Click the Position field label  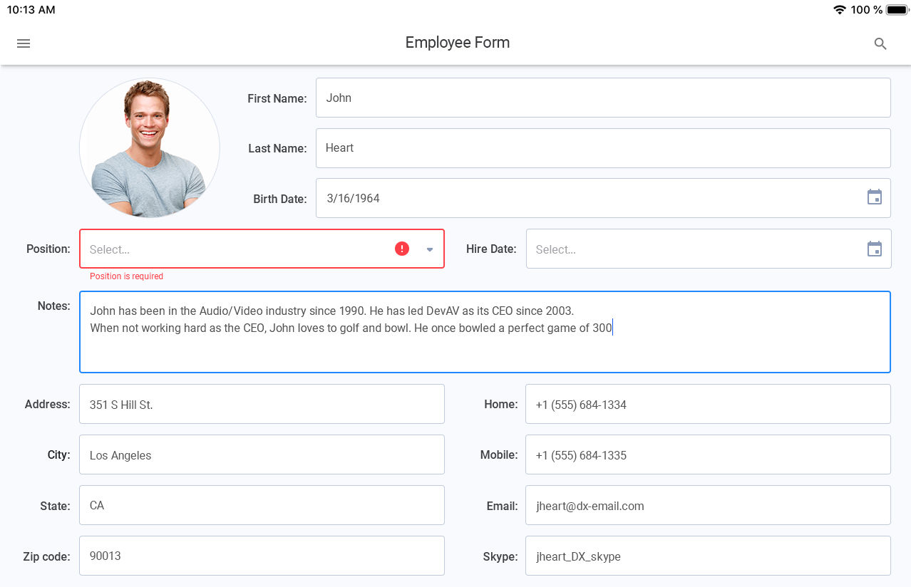[48, 249]
